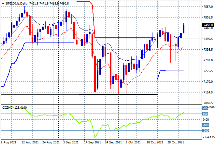Select the 14 Sep 2021 date label
215x146 pixels.
pos(93,142)
